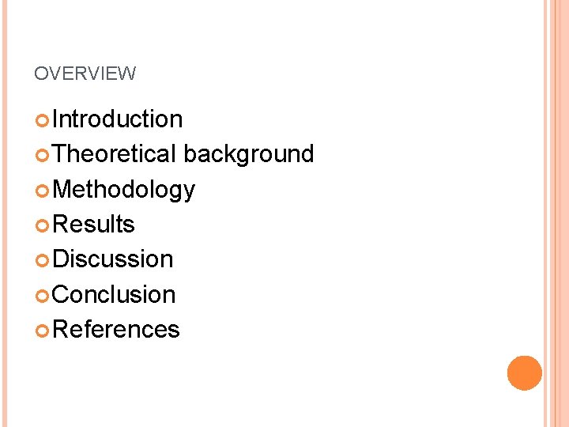The width and height of the screenshot is (569, 427).
Task: Click the word background in second item
Action: coord(249,154)
